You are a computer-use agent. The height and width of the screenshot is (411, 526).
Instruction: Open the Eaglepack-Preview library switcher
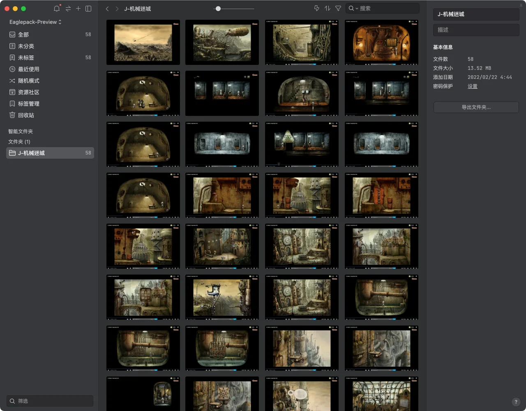pos(35,22)
